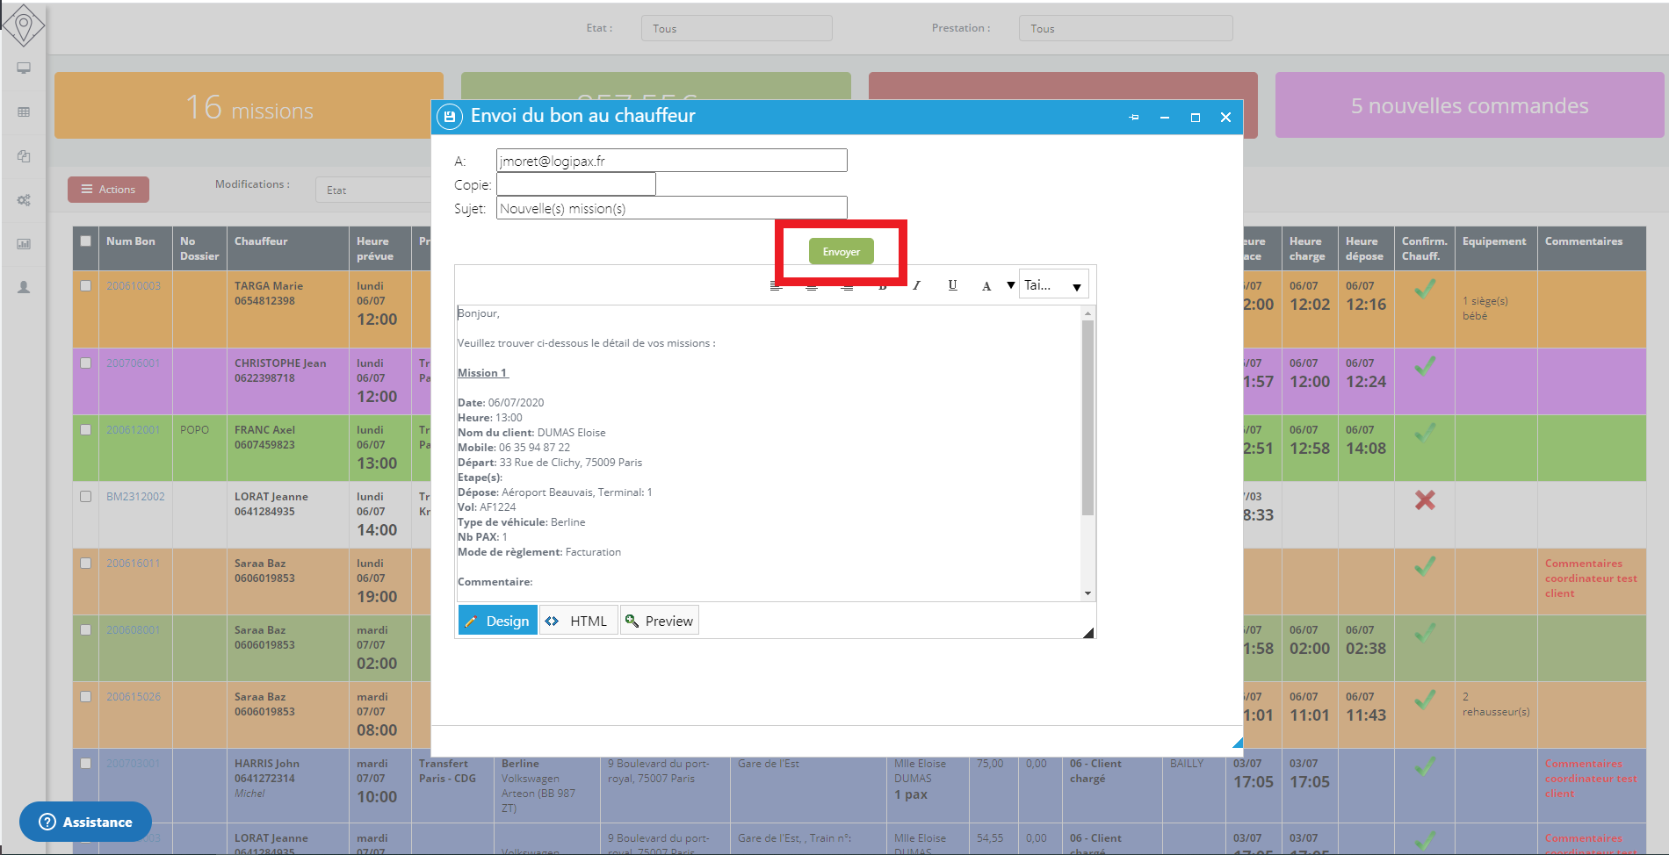Click the italic formatting icon
This screenshot has width=1669, height=855.
point(916,285)
